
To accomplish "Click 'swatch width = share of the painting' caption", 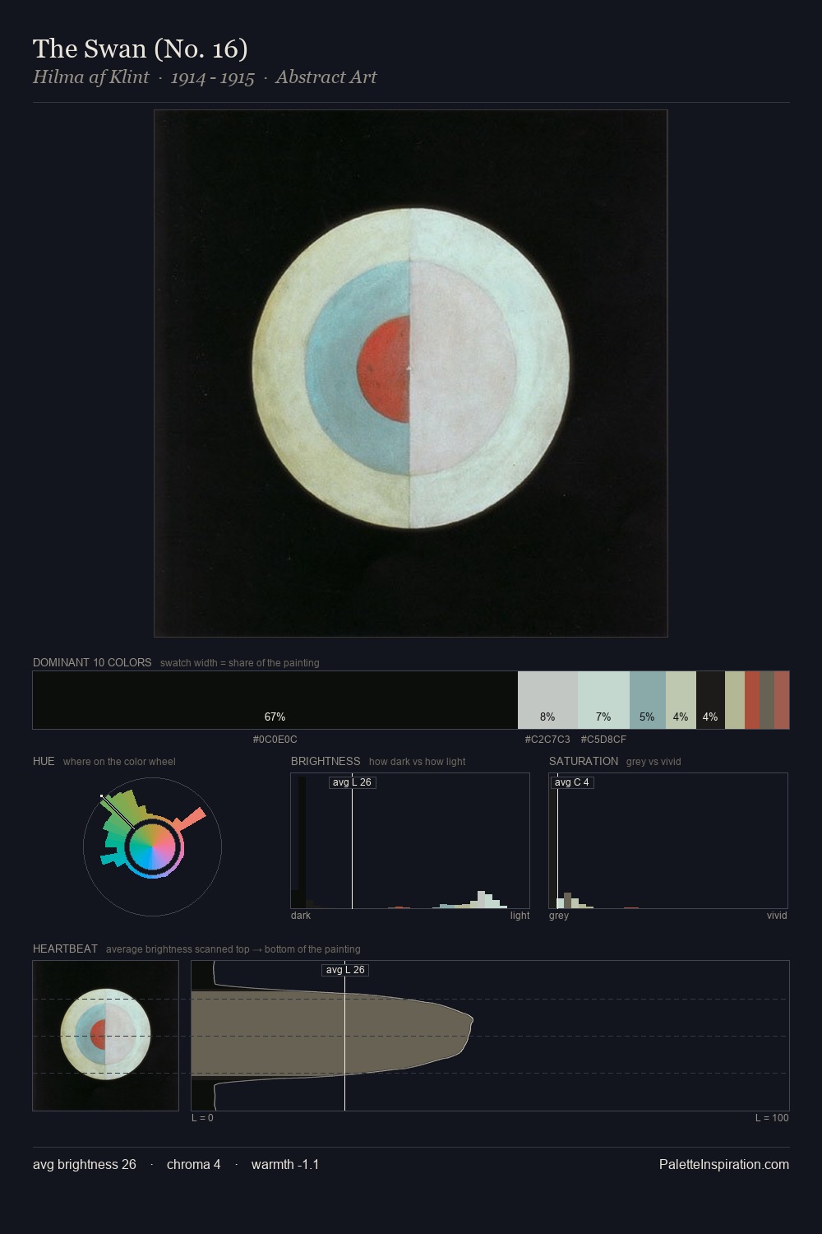I will click(240, 663).
